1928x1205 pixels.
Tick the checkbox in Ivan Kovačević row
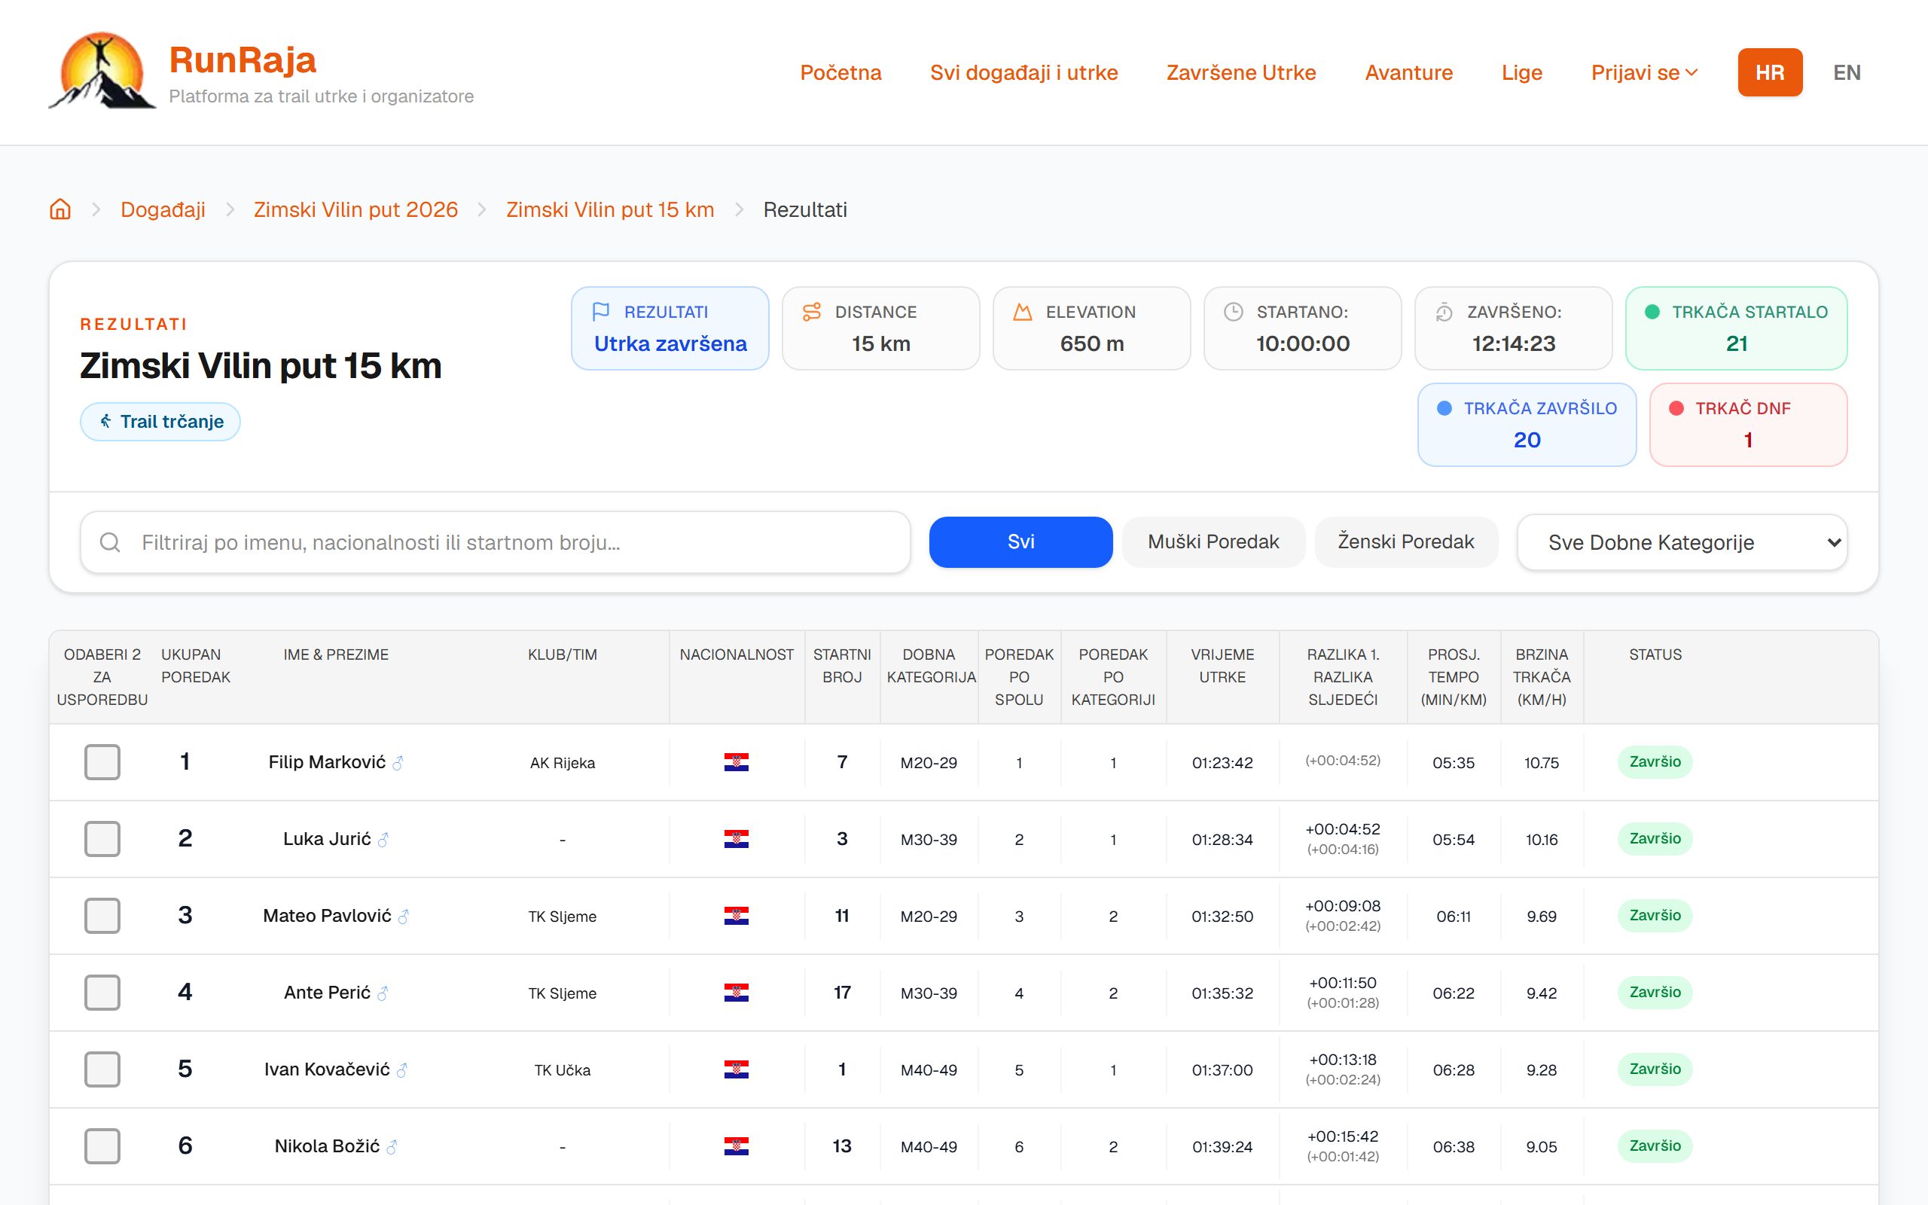tap(102, 1069)
